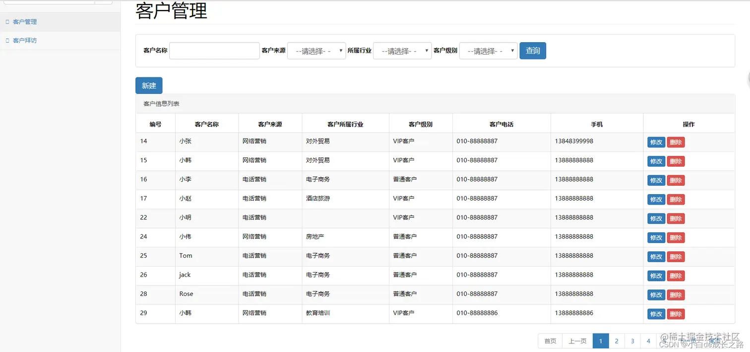Screen dimensions: 750x352
Task: Open the 客户级别 dropdown
Action: (489, 51)
